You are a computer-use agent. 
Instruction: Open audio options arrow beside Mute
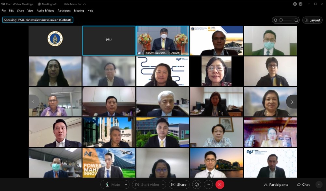(126, 184)
